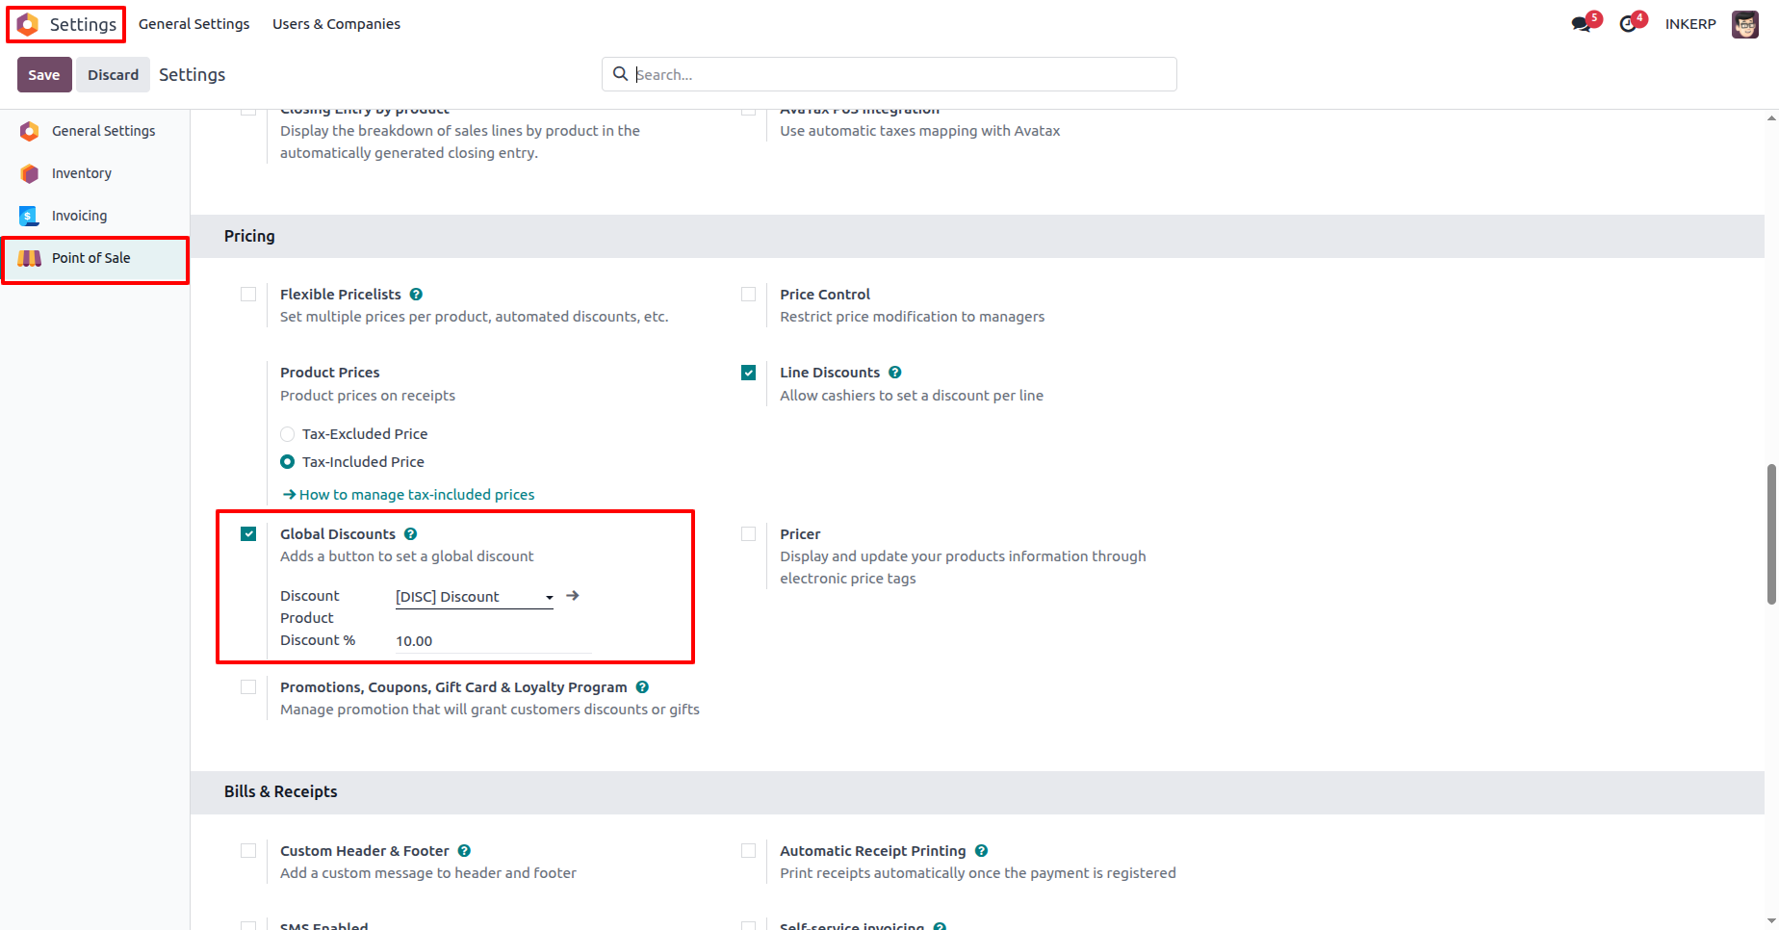Open the Discount Product external link arrow
Viewport: 1779px width, 930px height.
click(573, 596)
